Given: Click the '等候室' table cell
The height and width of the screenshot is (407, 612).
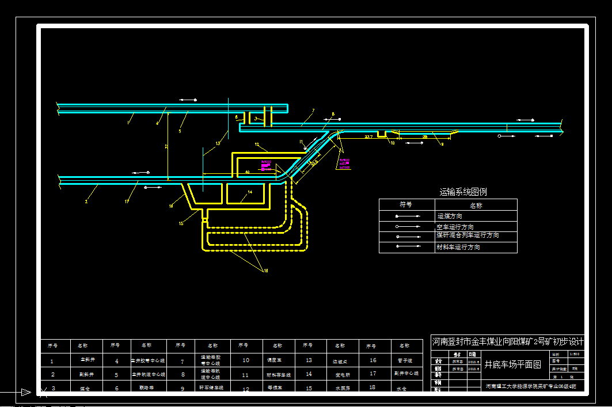Looking at the screenshot, I should click(x=275, y=387).
